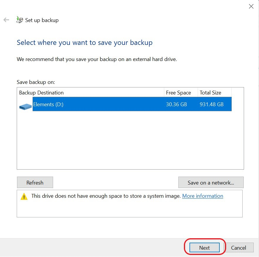Viewport: 259px width, 257px height.
Task: Sort by the Total Size column
Action: click(x=210, y=92)
